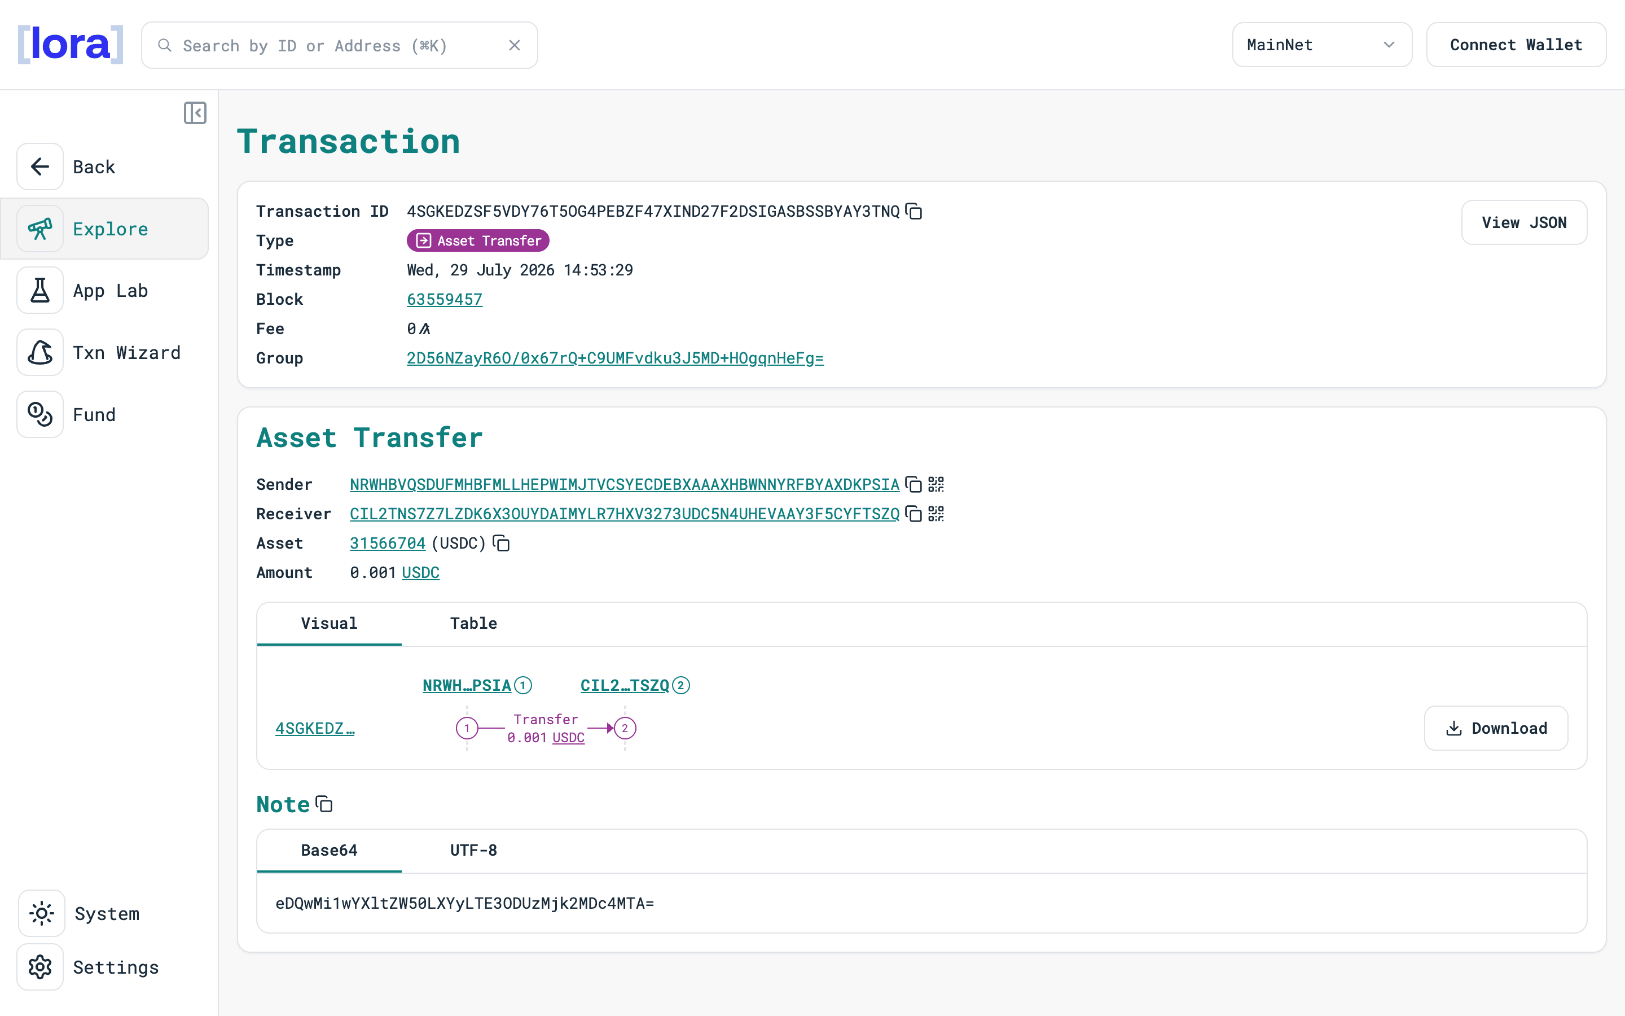Open the Receiver address link
The height and width of the screenshot is (1016, 1625).
625,514
